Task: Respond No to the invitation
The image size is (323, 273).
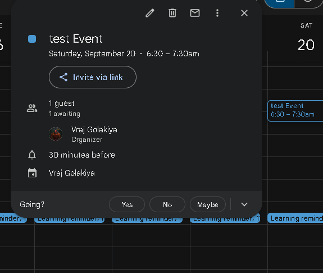Action: point(167,204)
